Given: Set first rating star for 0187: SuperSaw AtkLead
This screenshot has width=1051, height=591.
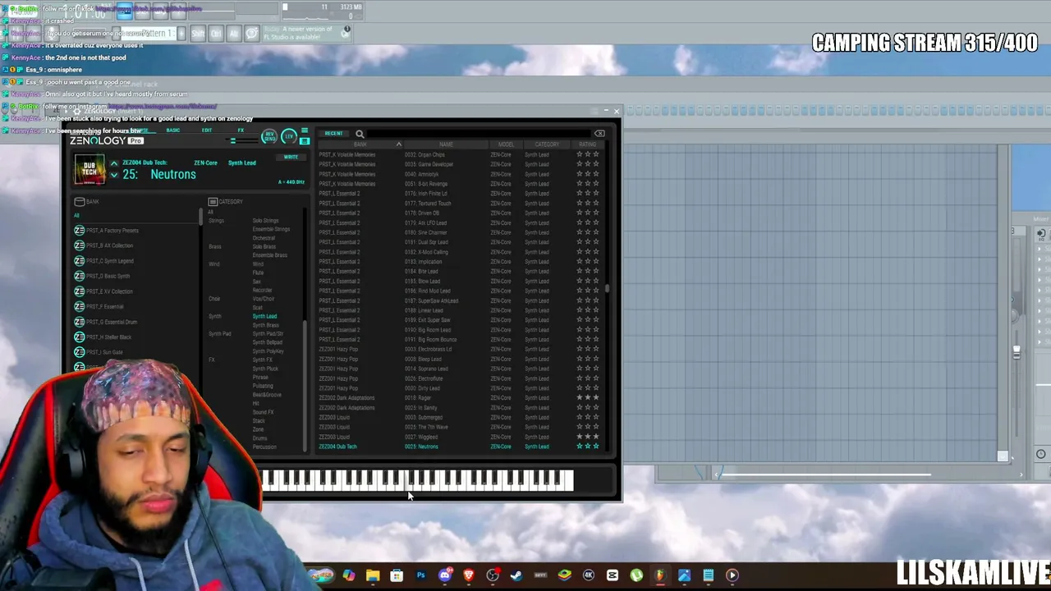Looking at the screenshot, I should pos(580,300).
